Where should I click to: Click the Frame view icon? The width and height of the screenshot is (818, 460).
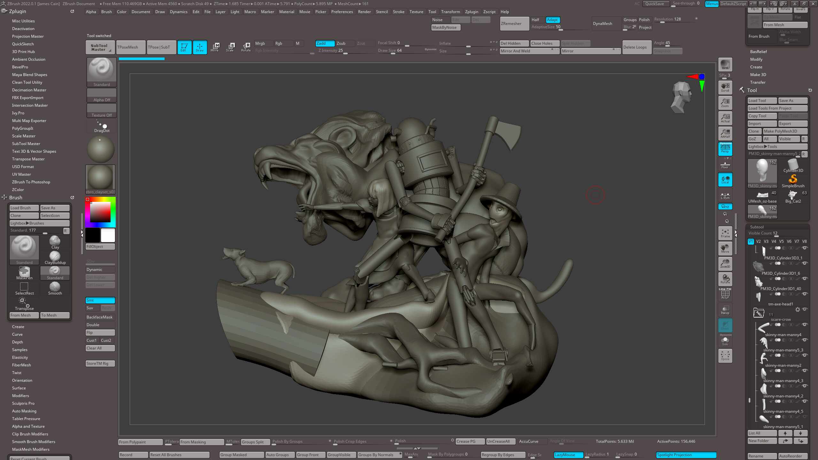tap(725, 233)
